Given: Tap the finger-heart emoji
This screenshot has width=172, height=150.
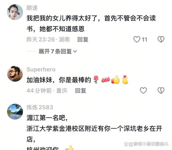Looking at the screenshot, I should pyautogui.click(x=125, y=80).
